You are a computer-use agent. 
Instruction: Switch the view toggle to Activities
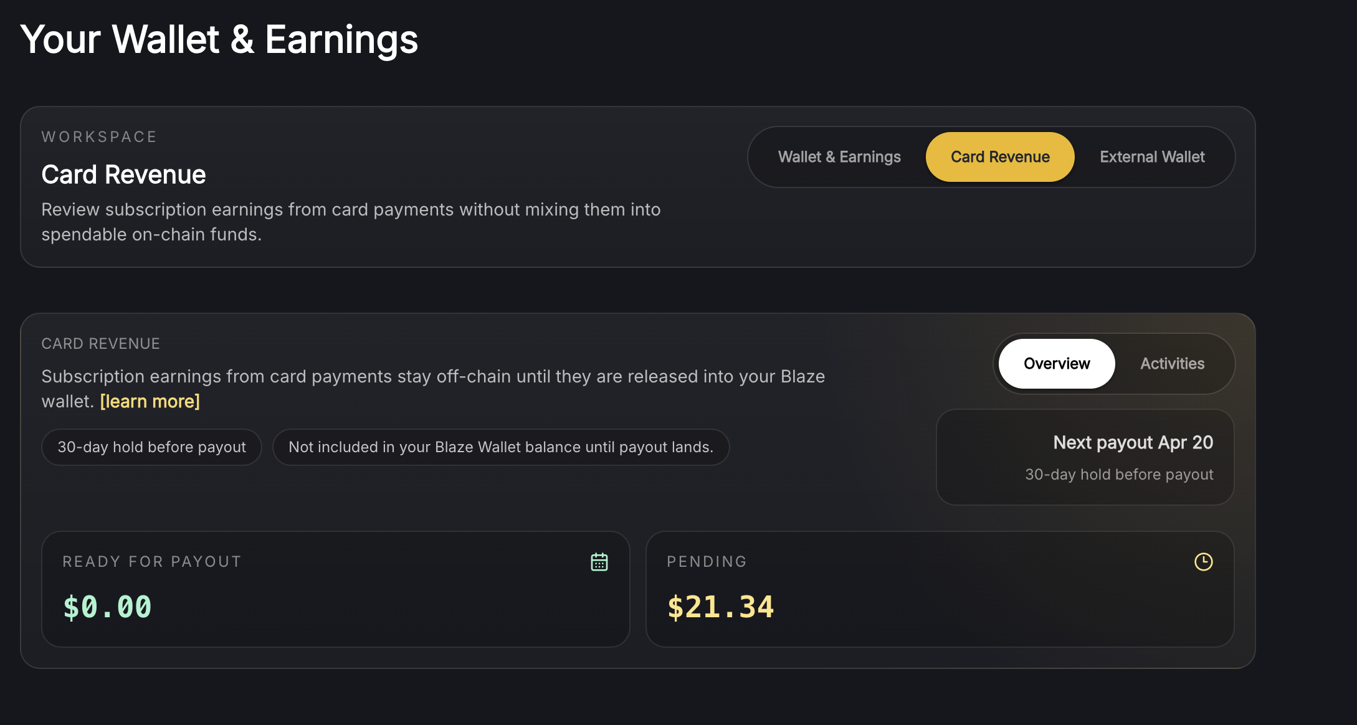click(1172, 364)
